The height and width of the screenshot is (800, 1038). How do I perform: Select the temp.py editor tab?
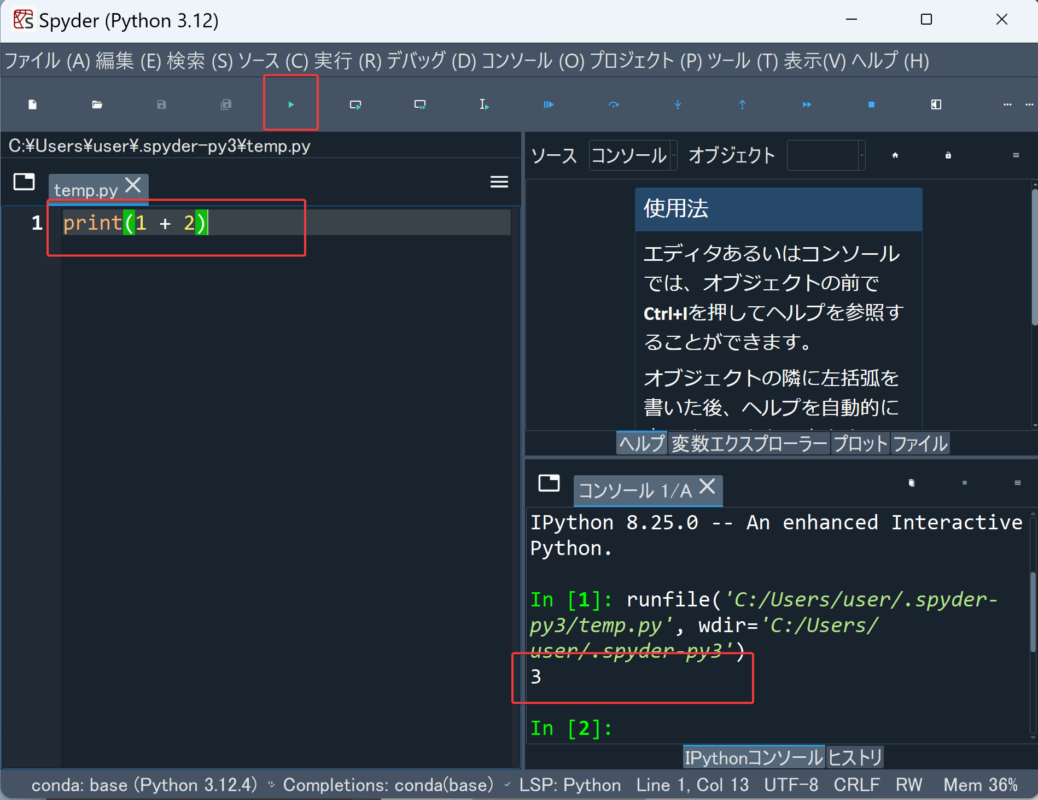click(86, 190)
